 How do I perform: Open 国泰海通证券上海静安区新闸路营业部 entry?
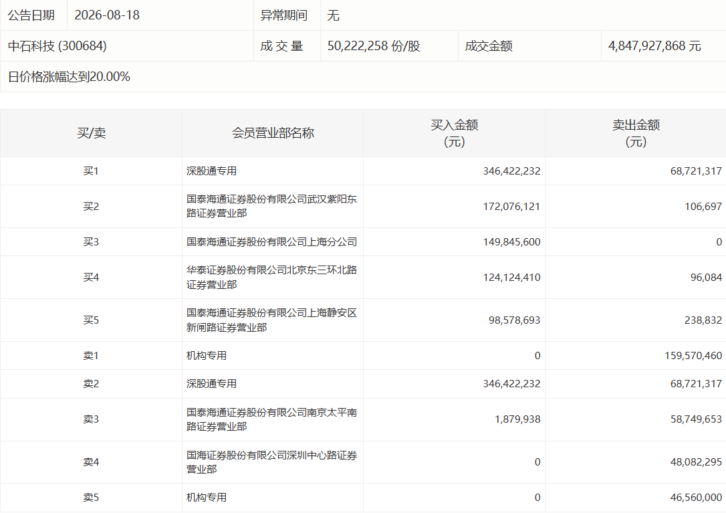click(272, 320)
